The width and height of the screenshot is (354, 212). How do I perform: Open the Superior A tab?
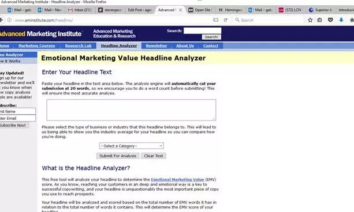coord(321,10)
